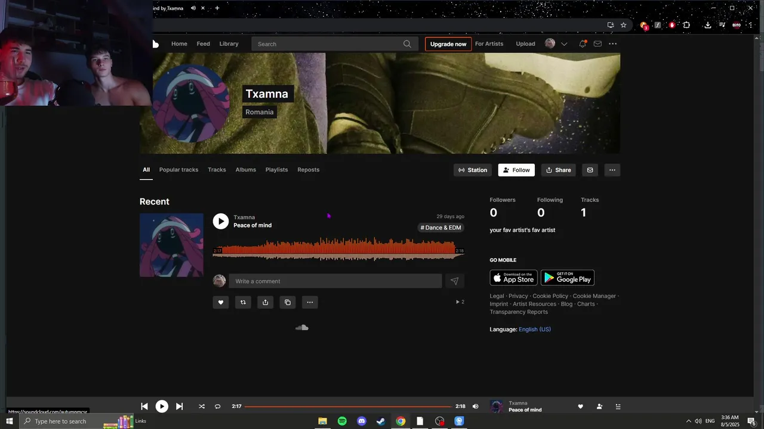Switch to Tracks tab
764x429 pixels.
pos(217,170)
